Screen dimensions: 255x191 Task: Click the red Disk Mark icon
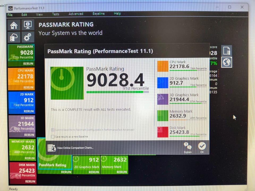tap(163, 132)
